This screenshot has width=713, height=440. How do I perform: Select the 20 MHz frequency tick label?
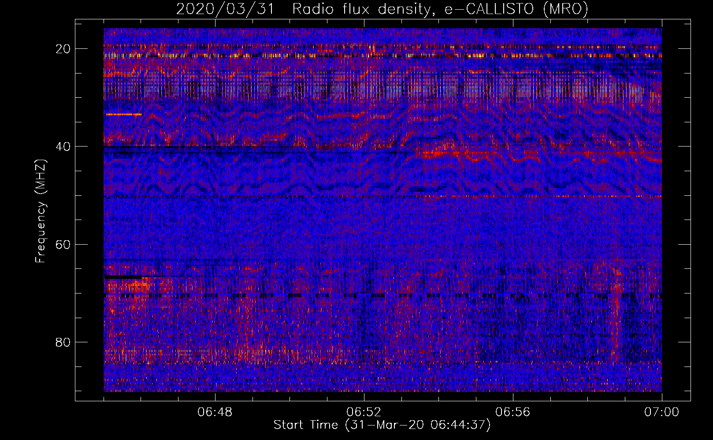[63, 48]
